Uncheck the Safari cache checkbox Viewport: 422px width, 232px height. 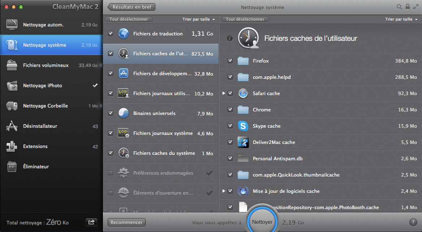pyautogui.click(x=230, y=93)
